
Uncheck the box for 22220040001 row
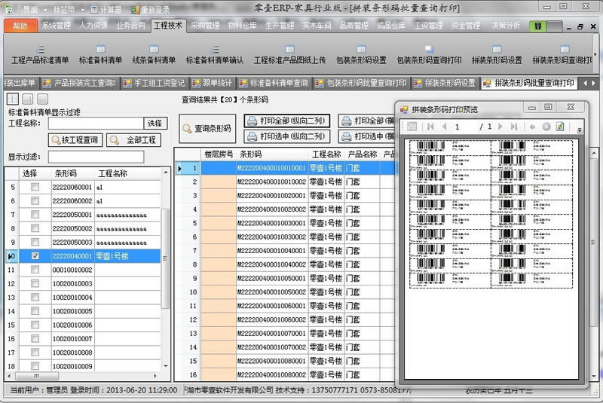pos(35,256)
